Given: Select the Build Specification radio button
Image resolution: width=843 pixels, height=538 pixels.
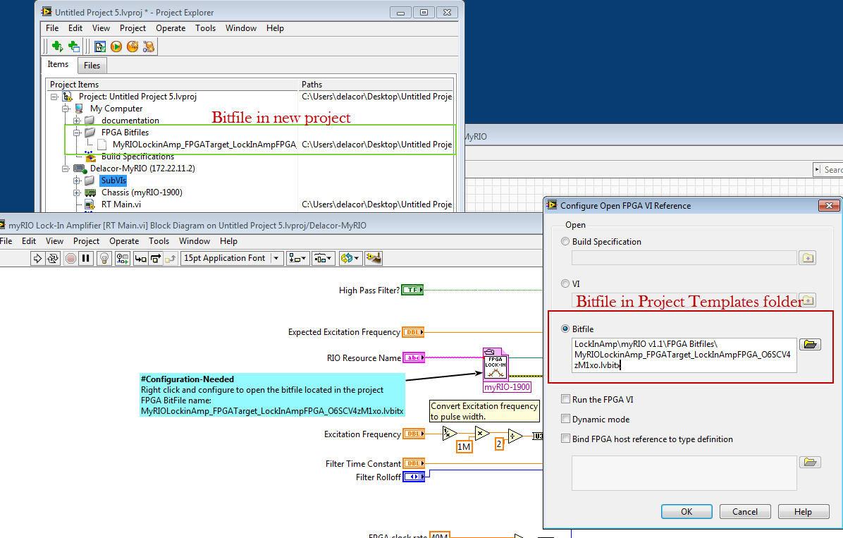Looking at the screenshot, I should (565, 242).
